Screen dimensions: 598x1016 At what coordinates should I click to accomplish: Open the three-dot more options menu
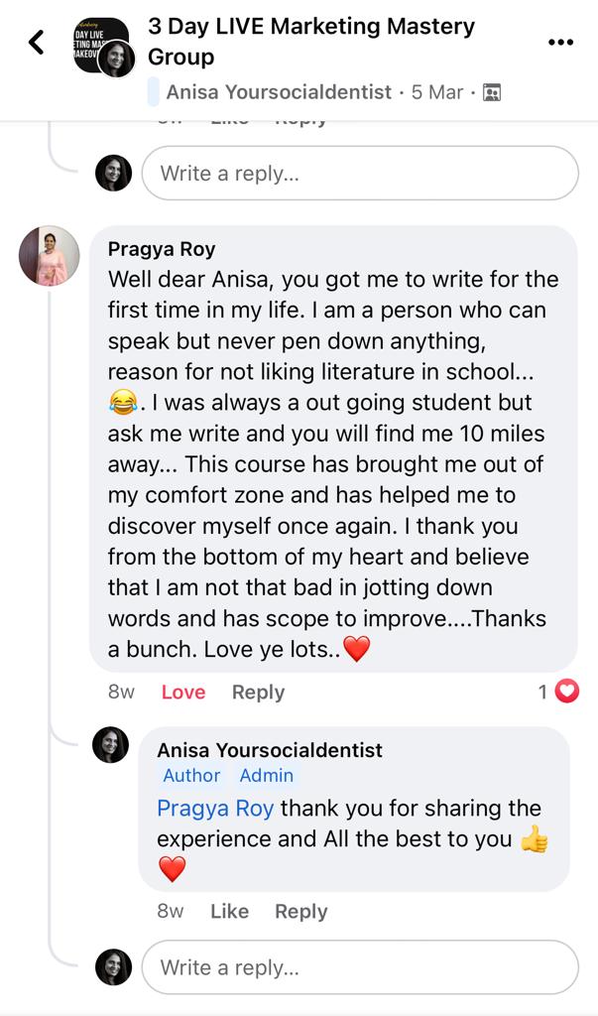coord(560,42)
